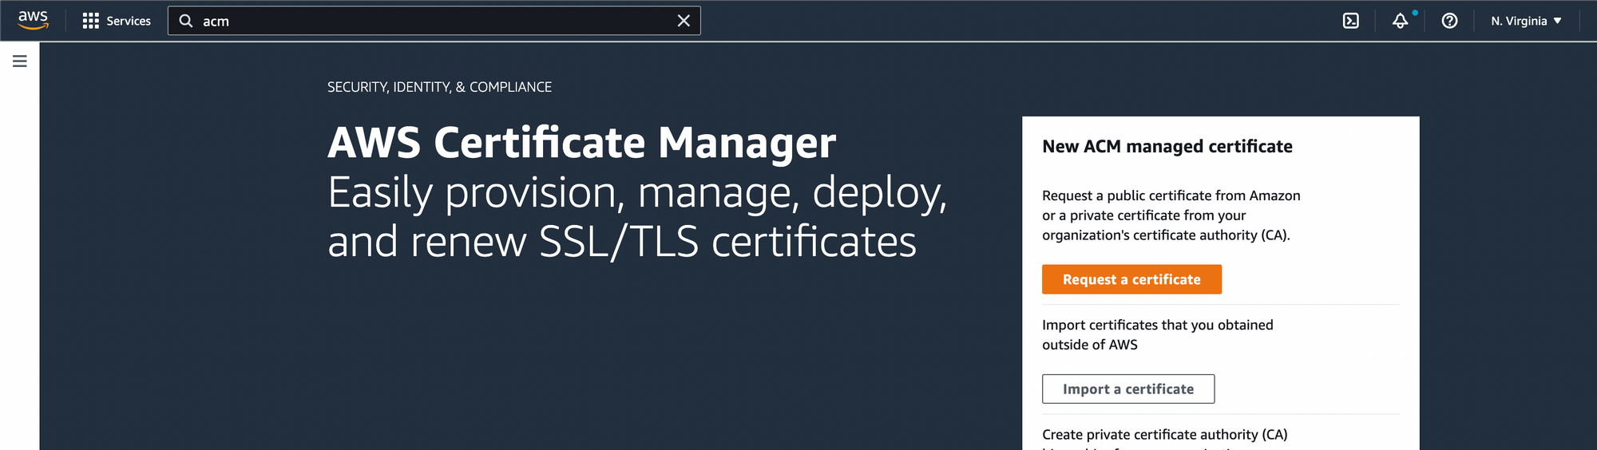
Task: Click the Request a certificate button
Action: [x=1131, y=279]
